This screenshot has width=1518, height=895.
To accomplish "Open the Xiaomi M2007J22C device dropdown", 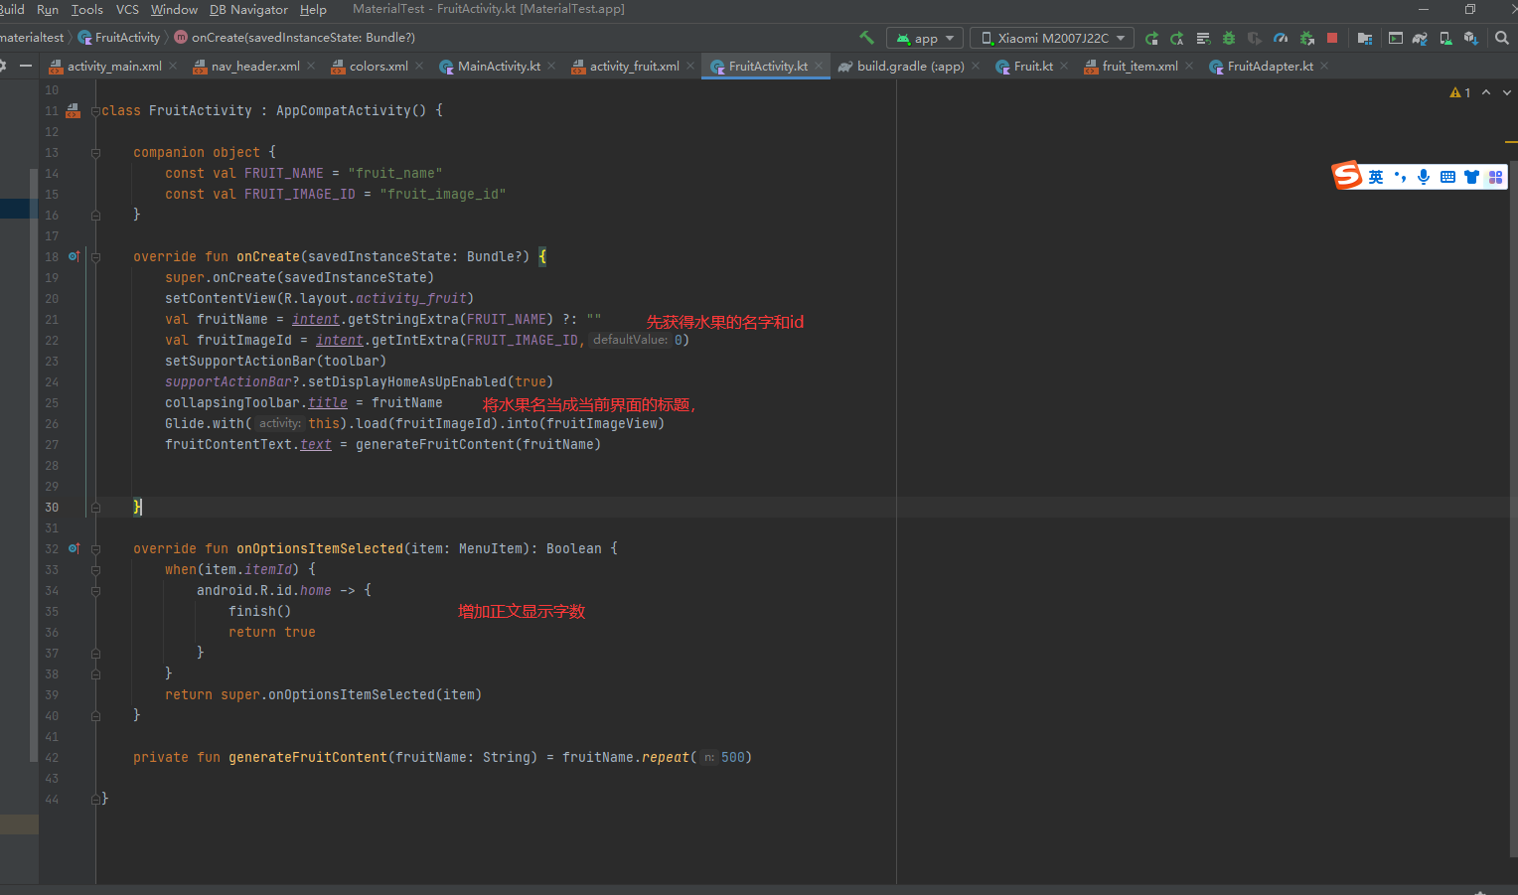I will pos(1052,38).
